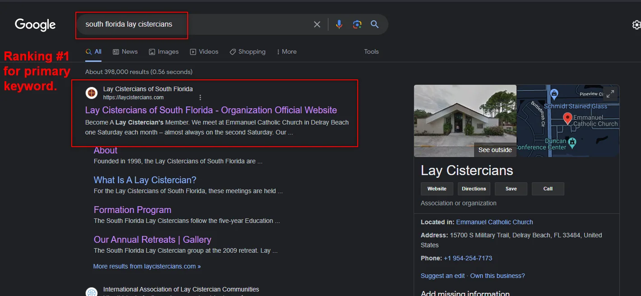
Task: Click the Association or organization label
Action: coord(458,203)
